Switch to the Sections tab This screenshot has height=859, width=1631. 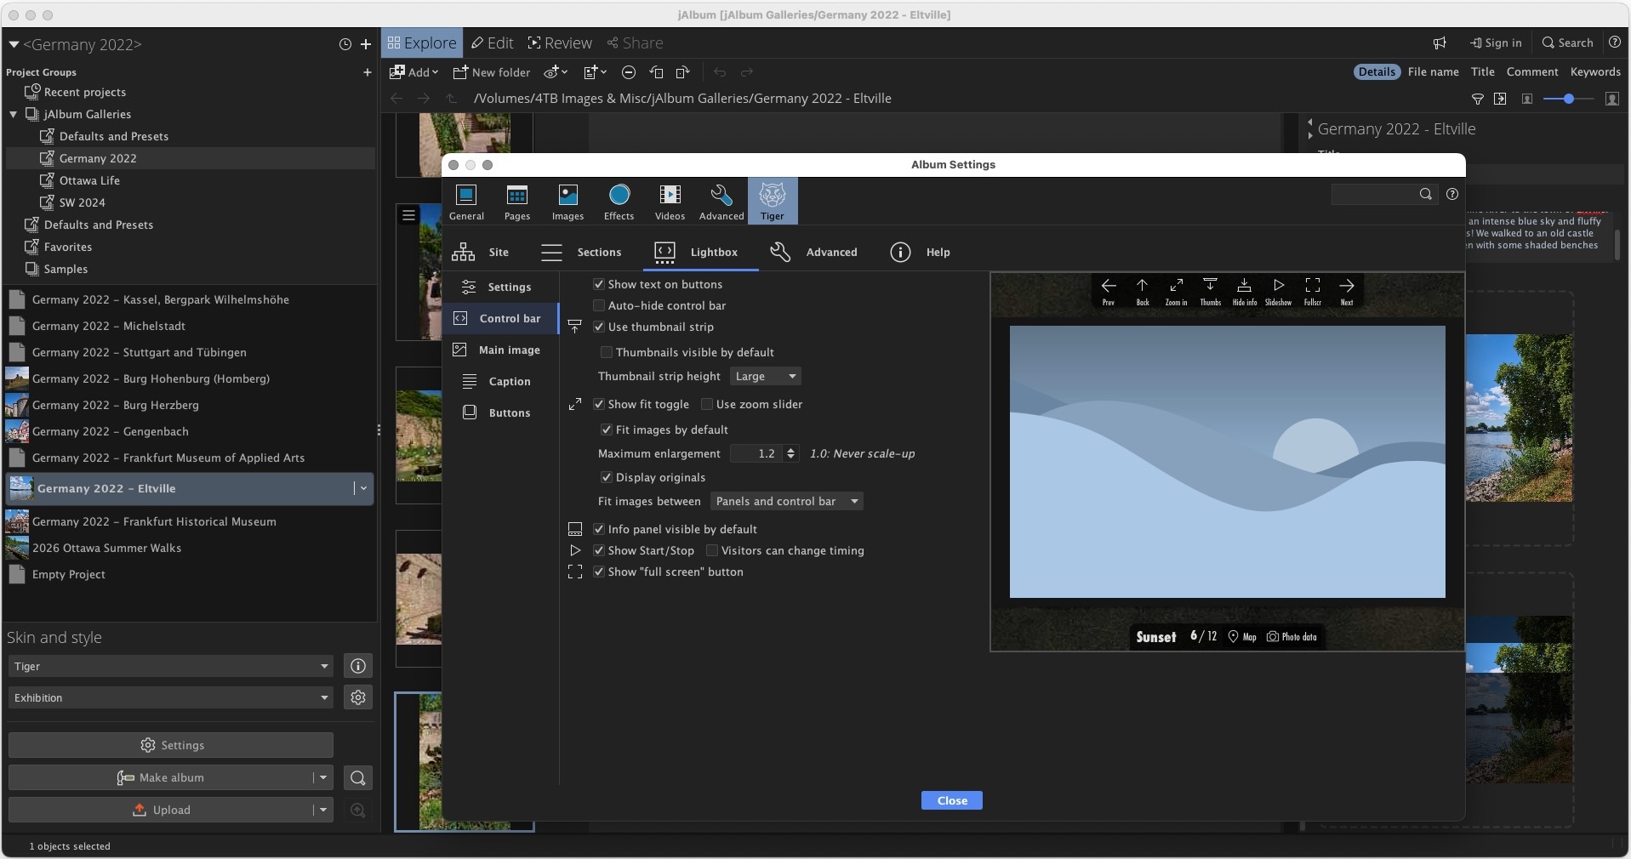click(581, 252)
